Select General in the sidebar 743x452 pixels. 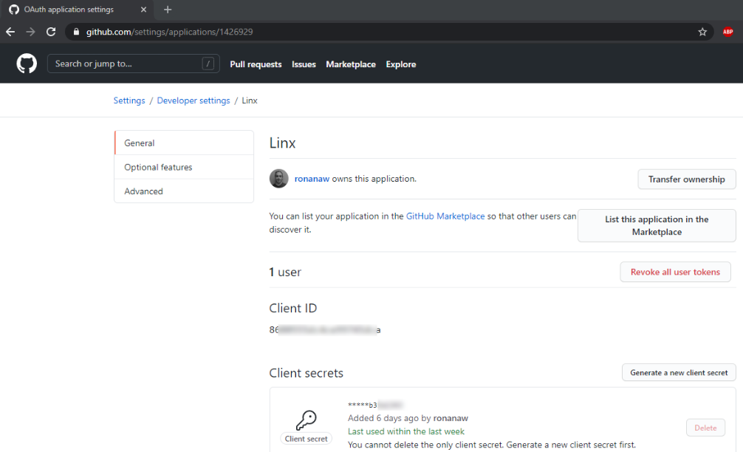point(140,143)
